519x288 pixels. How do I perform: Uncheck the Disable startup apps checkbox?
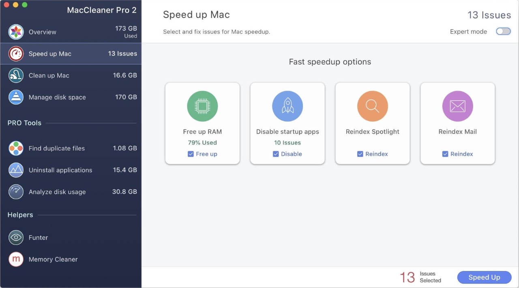point(276,154)
